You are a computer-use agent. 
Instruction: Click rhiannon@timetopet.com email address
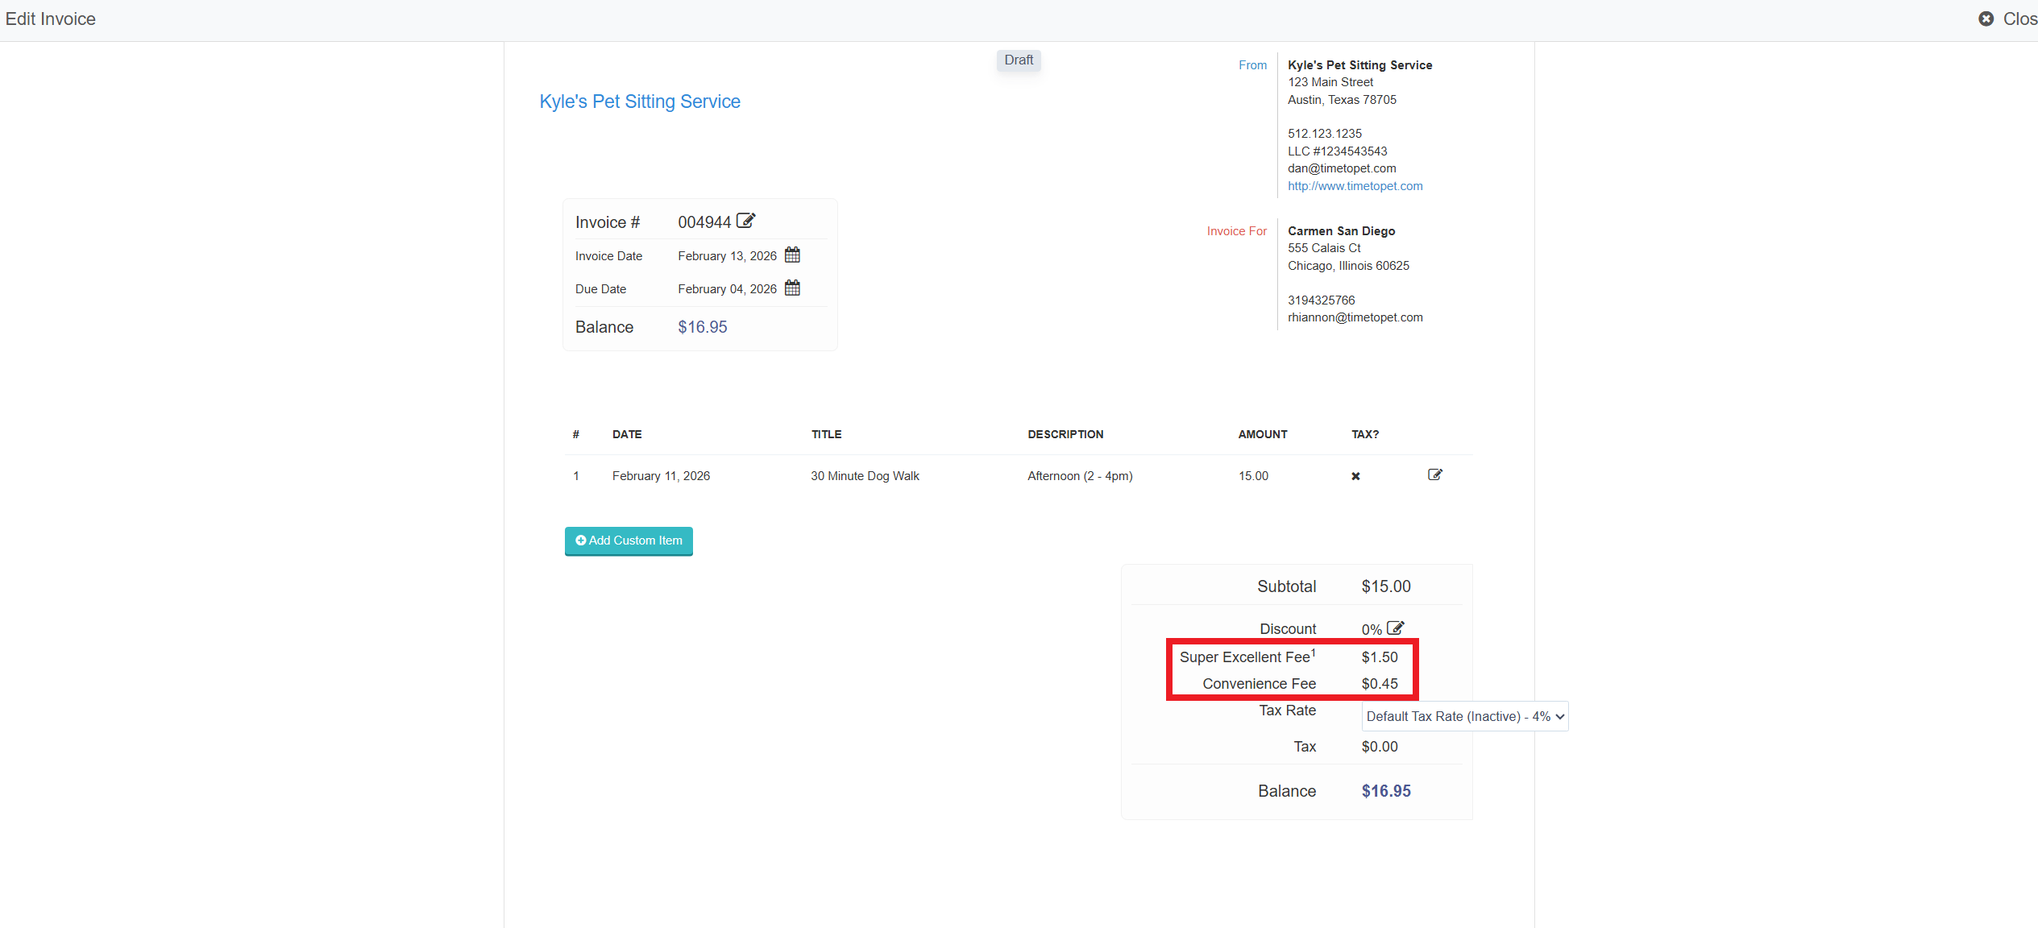tap(1355, 317)
